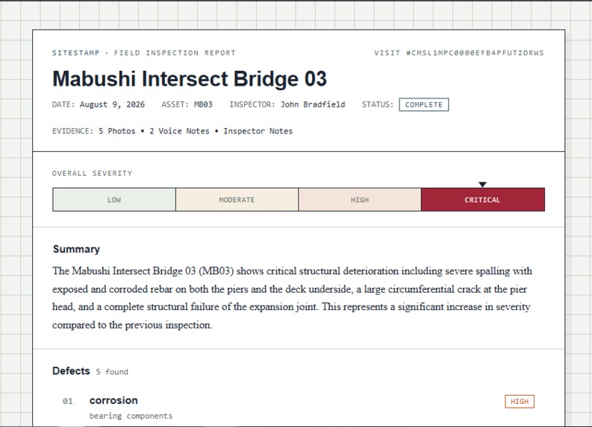Select the MODERATE severity segment
592x427 pixels.
[x=237, y=200]
